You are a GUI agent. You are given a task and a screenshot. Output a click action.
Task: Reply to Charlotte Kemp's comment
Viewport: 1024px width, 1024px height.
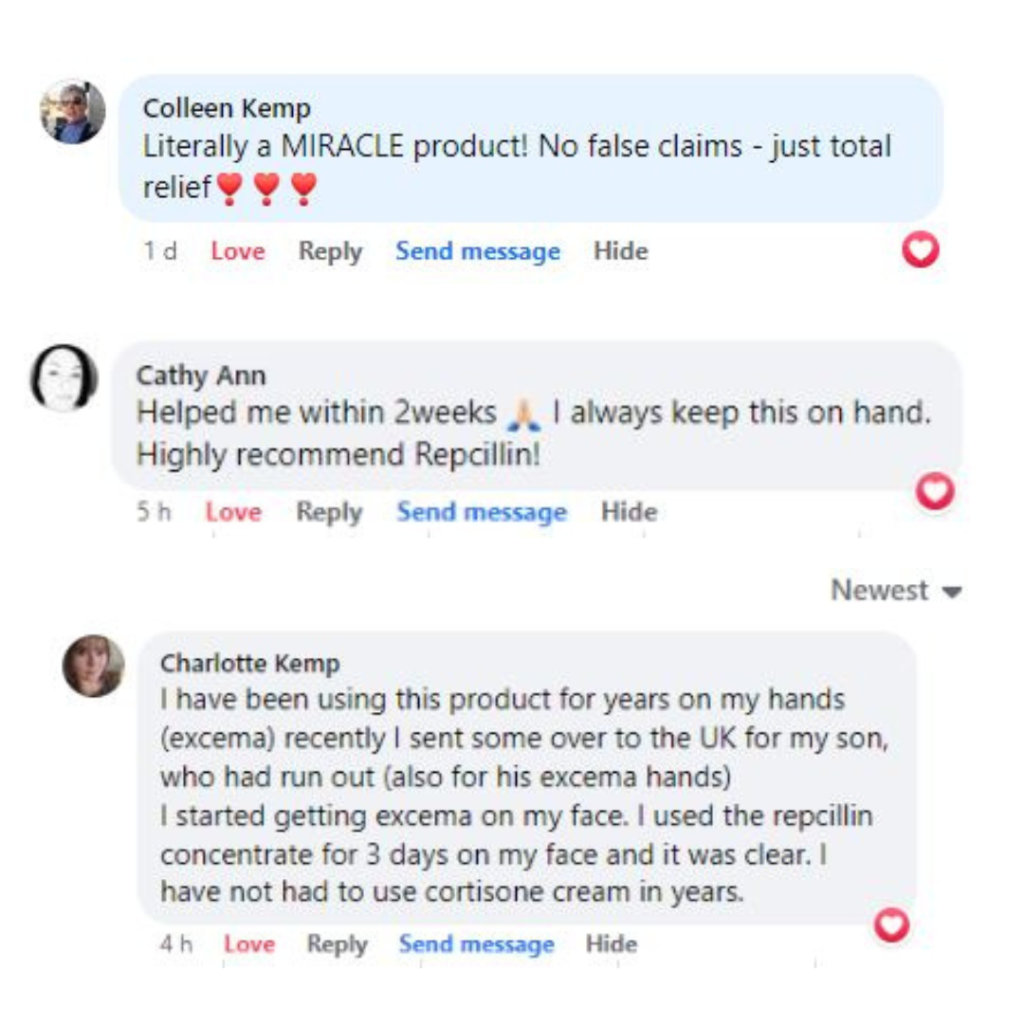pos(337,944)
